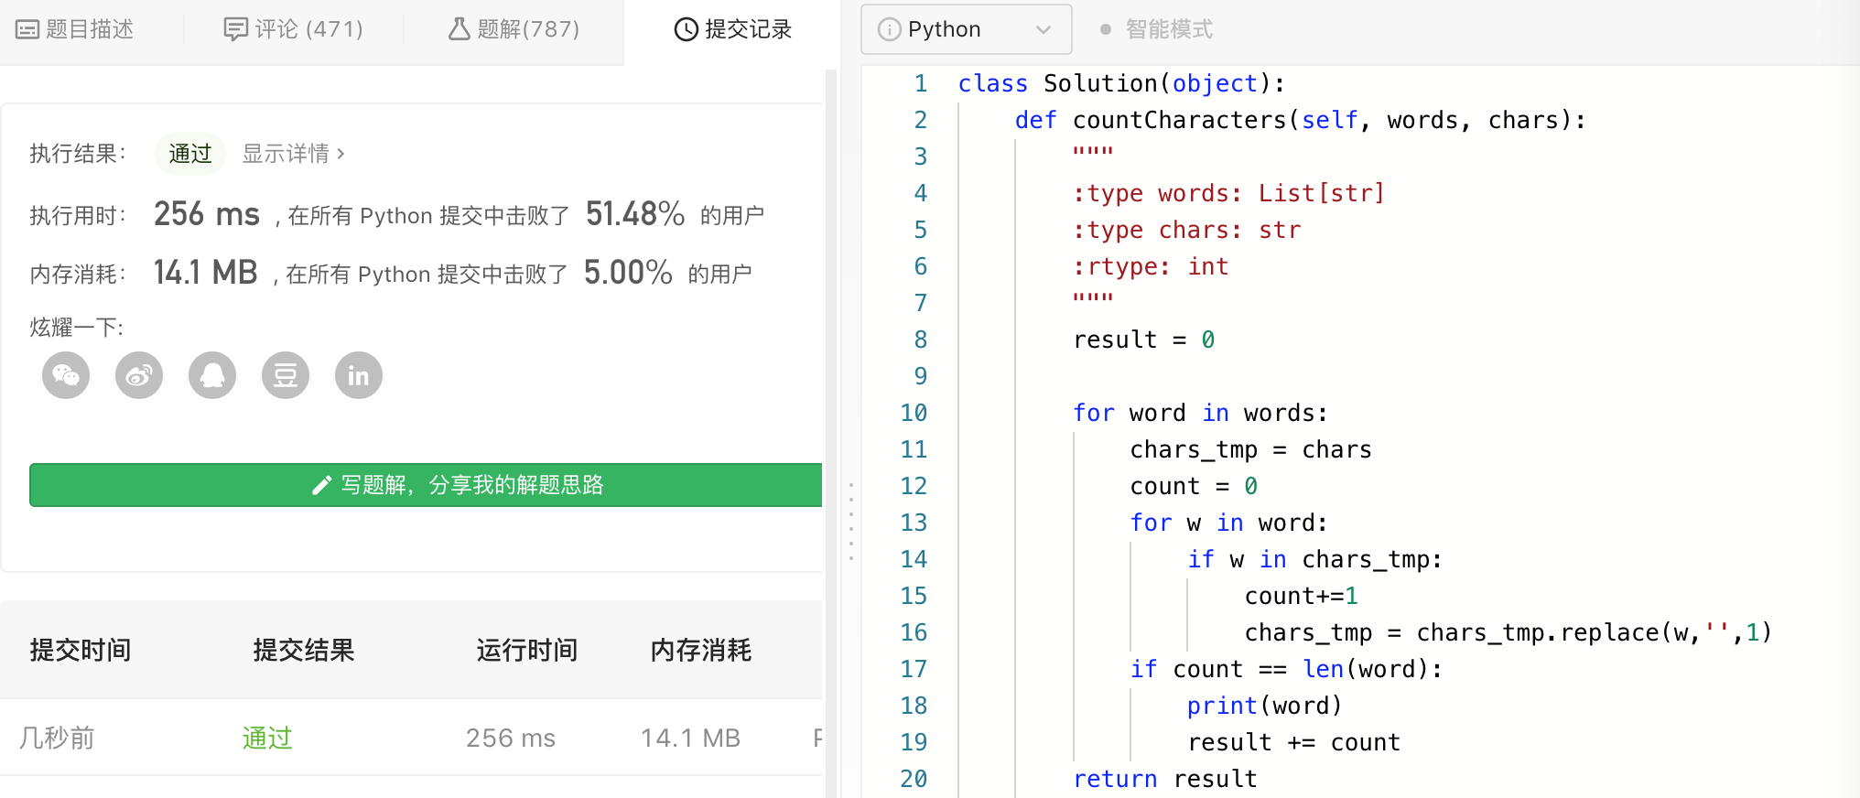Click code line 11 chars_tmp = chars

pos(1250,449)
